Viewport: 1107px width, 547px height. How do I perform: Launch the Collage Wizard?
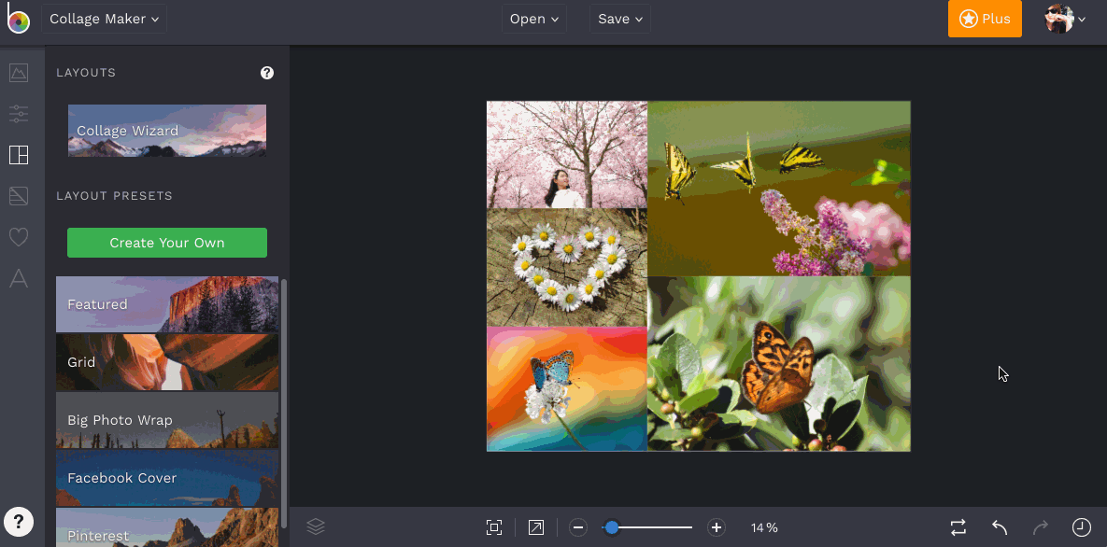click(x=167, y=131)
